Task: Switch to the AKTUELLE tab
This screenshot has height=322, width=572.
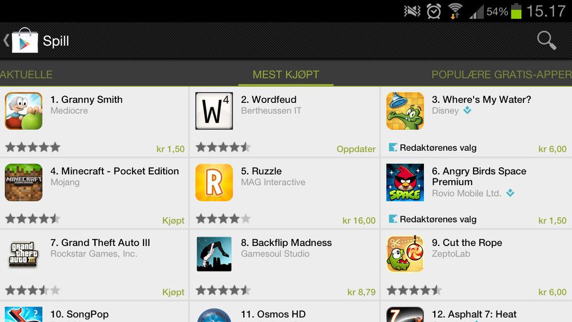Action: point(26,74)
